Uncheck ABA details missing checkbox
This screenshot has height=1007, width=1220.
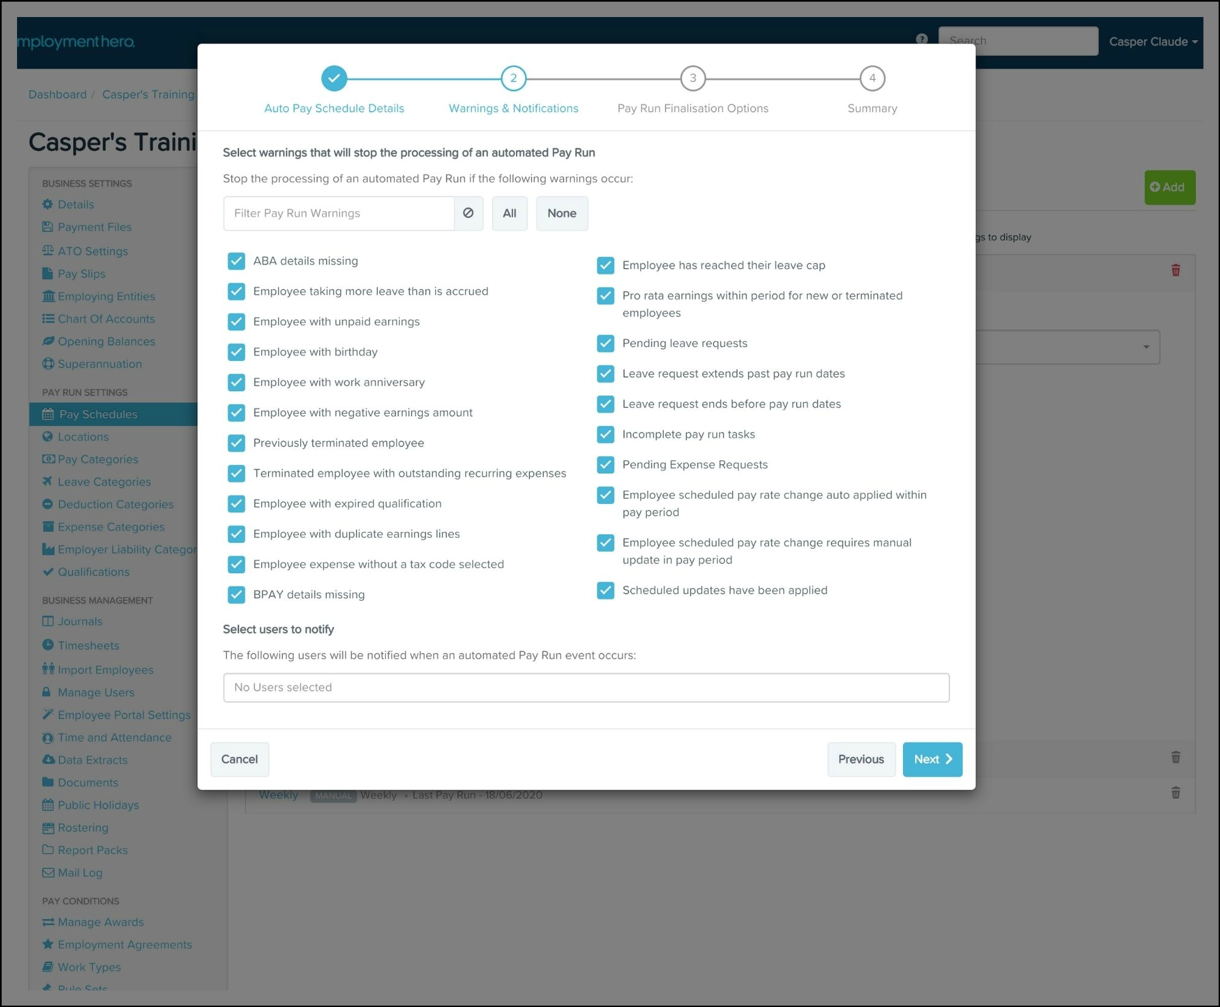point(236,261)
